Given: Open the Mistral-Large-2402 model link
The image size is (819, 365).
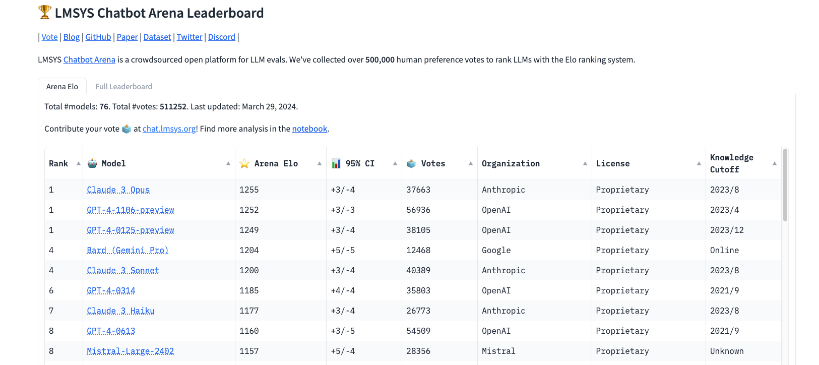Looking at the screenshot, I should point(130,351).
